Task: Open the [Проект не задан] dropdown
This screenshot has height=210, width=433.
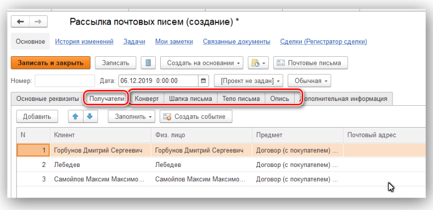Action: coord(249,81)
